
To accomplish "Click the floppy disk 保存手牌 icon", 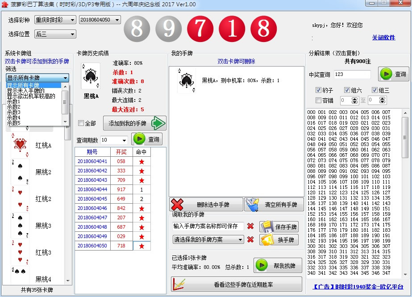I will pos(266,226).
